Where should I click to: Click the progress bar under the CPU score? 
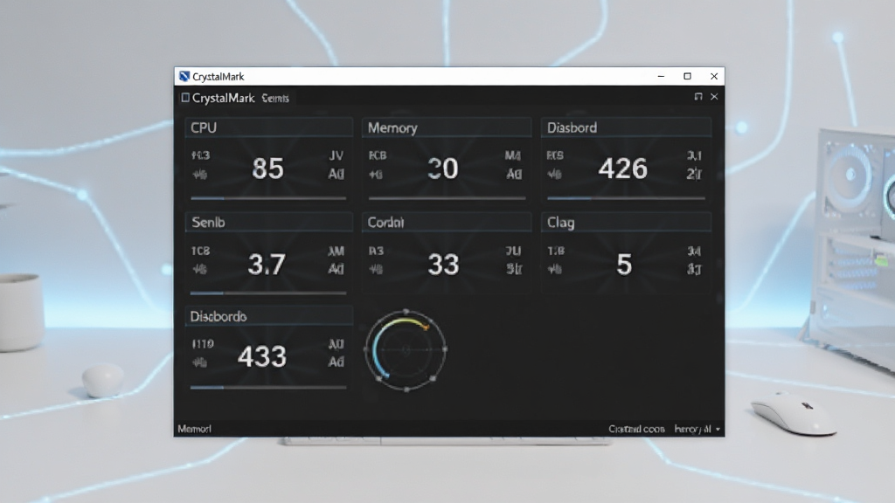point(268,198)
